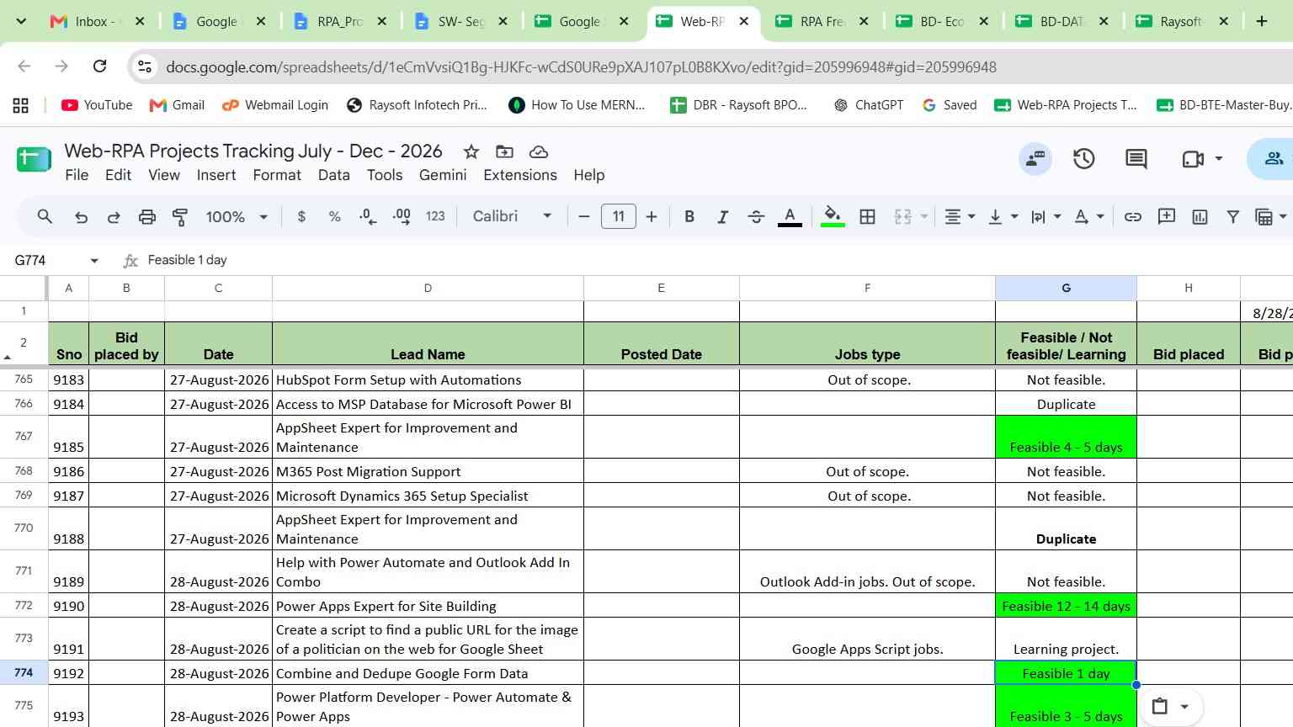
Task: Click the paint format roller icon
Action: tap(180, 216)
